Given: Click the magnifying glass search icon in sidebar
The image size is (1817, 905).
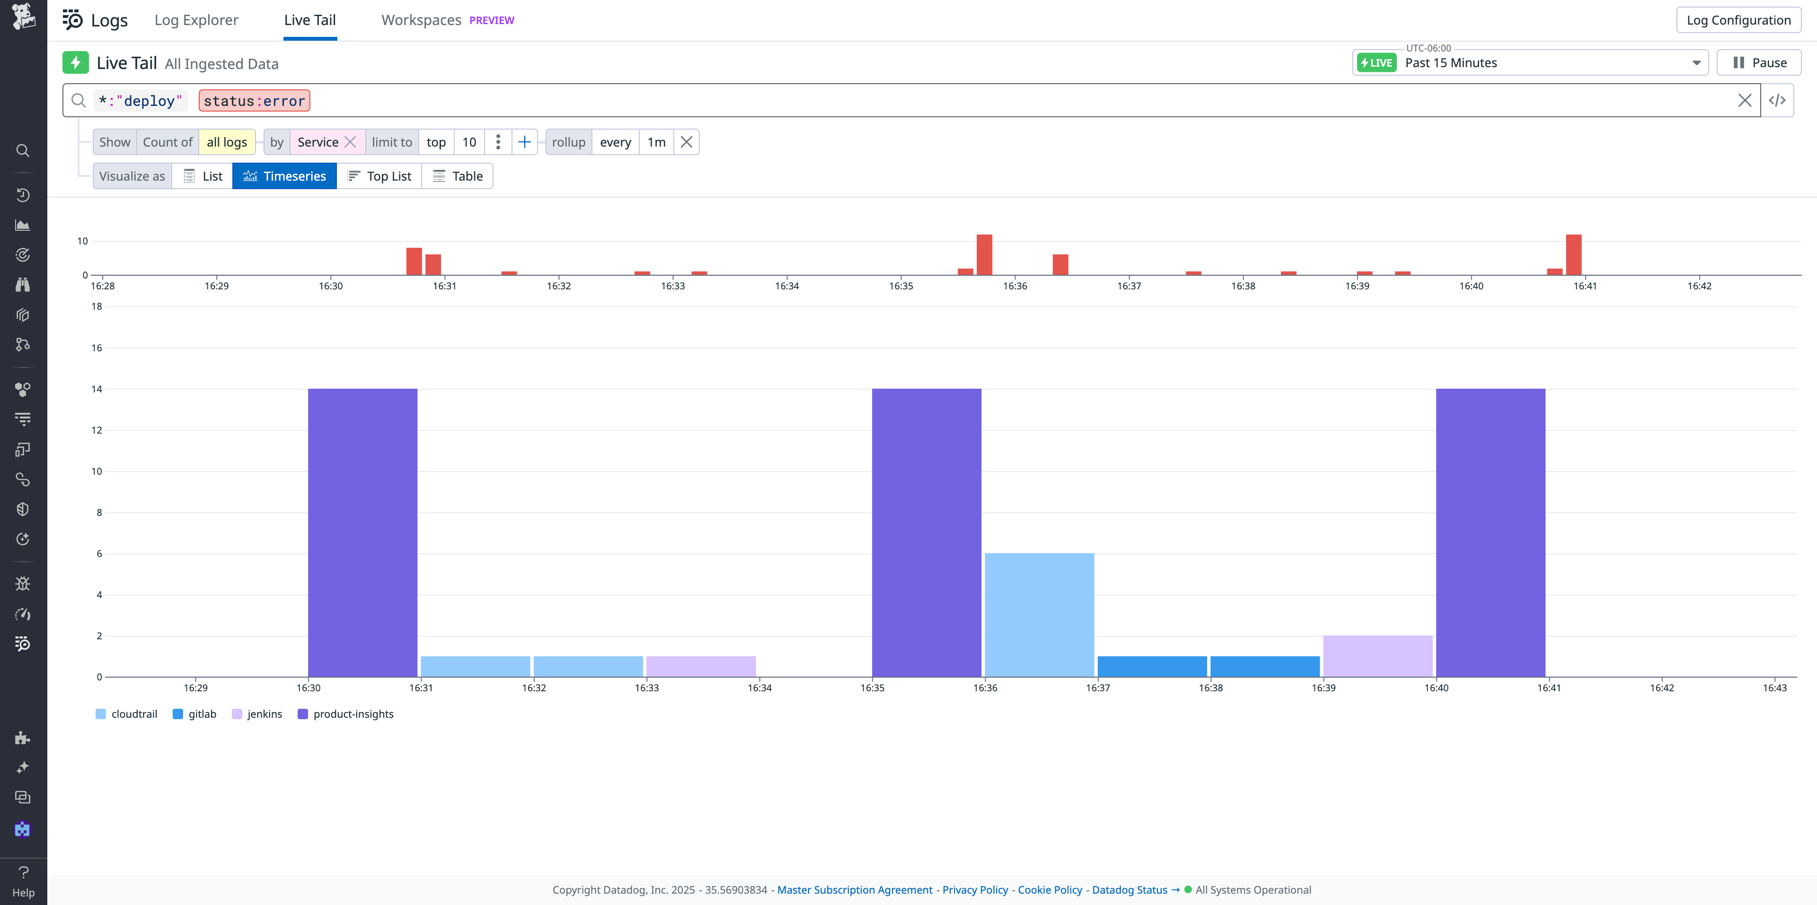Looking at the screenshot, I should tap(23, 150).
